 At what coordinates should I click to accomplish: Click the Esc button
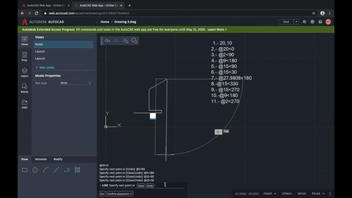[x=102, y=194]
